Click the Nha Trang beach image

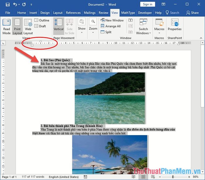(110, 155)
